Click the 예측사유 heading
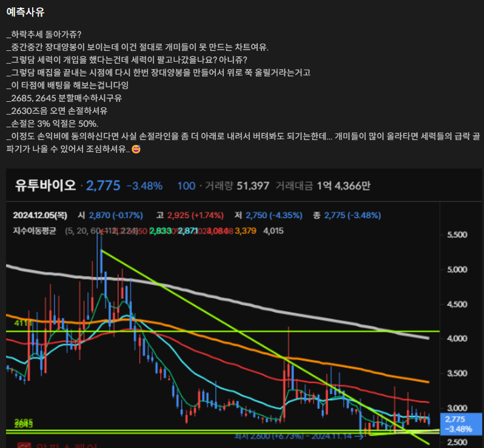The width and height of the screenshot is (484, 448). [x=25, y=12]
